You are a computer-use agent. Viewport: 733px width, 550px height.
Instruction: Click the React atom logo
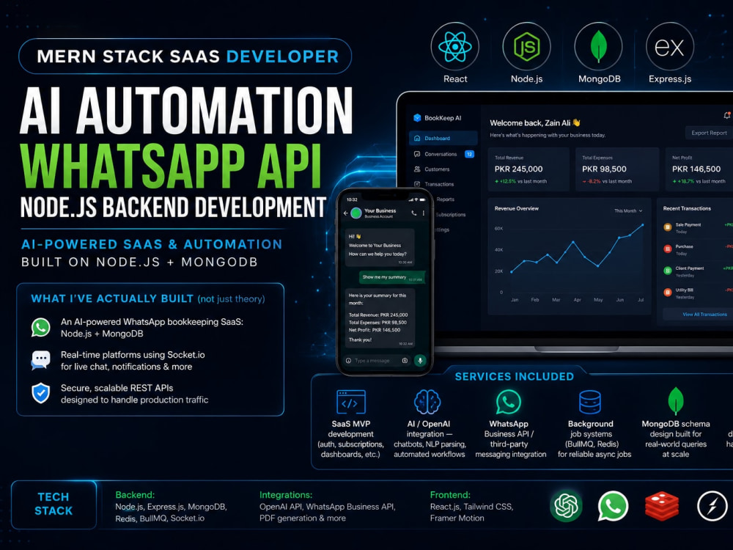(x=455, y=46)
